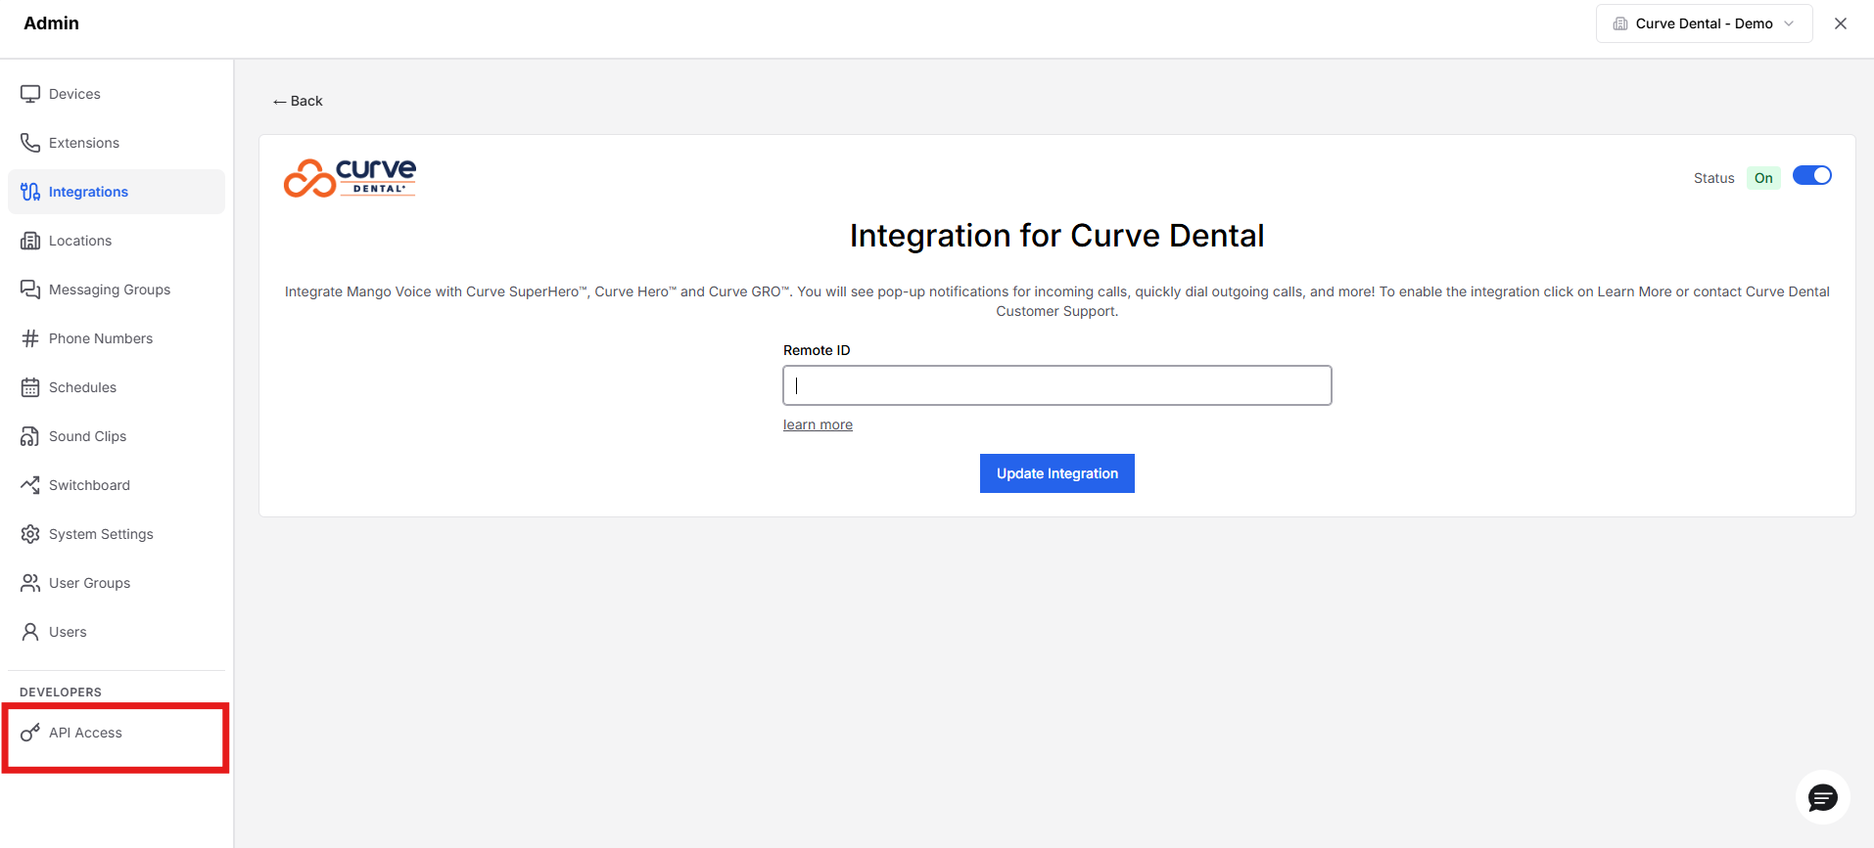Click the Phone Numbers hash icon
Screen dimensions: 1874x848
pos(30,338)
